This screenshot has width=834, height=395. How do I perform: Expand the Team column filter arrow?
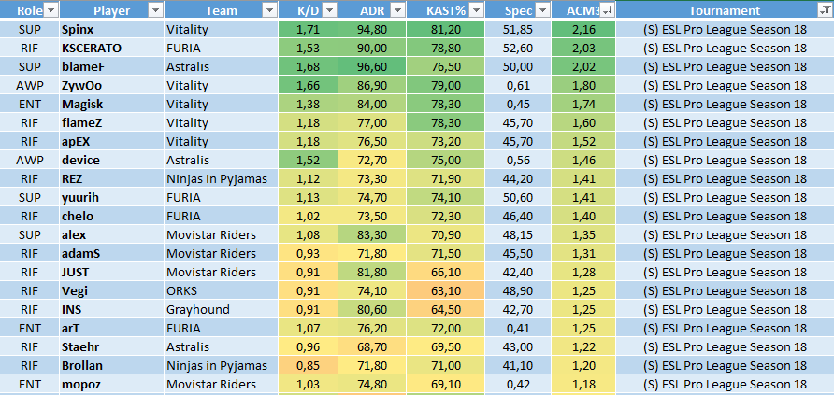tap(268, 10)
